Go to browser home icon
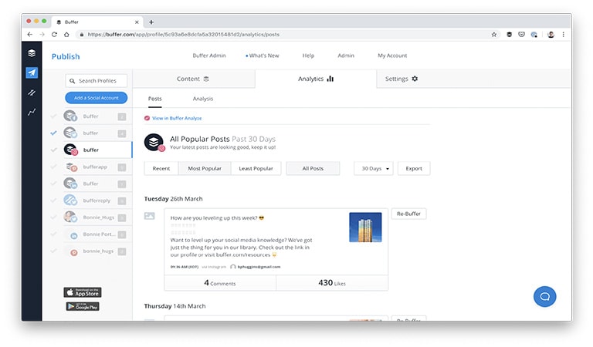This screenshot has height=347, width=593. (x=66, y=35)
